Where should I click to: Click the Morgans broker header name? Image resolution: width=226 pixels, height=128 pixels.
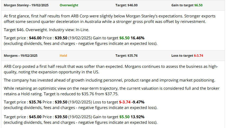click(21, 56)
